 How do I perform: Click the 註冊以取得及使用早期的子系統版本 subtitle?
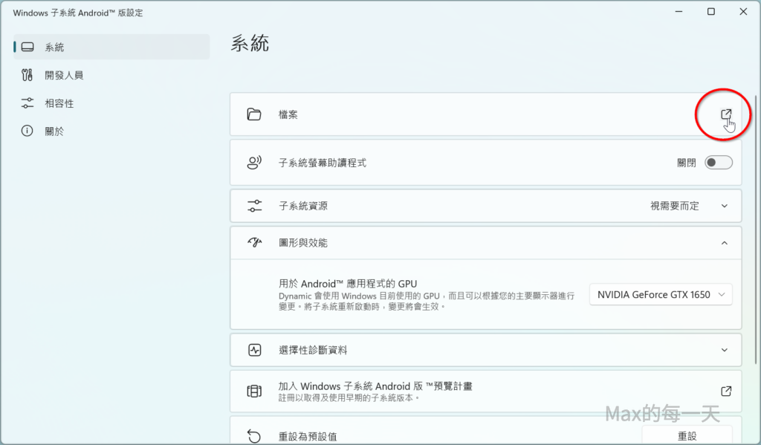click(x=349, y=398)
